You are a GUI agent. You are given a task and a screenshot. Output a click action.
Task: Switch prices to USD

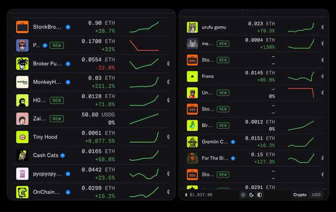pyautogui.click(x=316, y=195)
